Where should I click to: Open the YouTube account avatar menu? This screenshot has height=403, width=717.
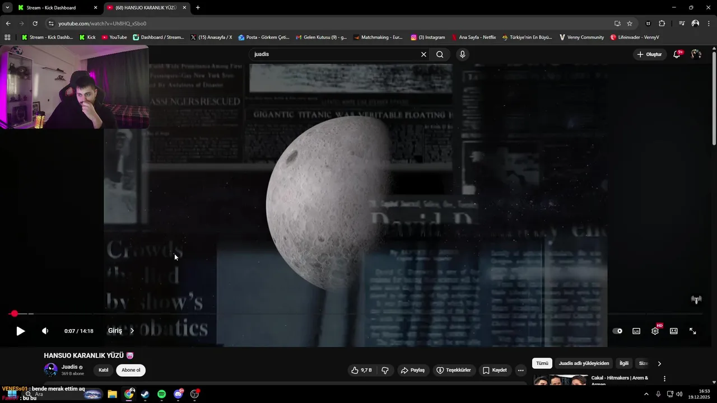(696, 54)
